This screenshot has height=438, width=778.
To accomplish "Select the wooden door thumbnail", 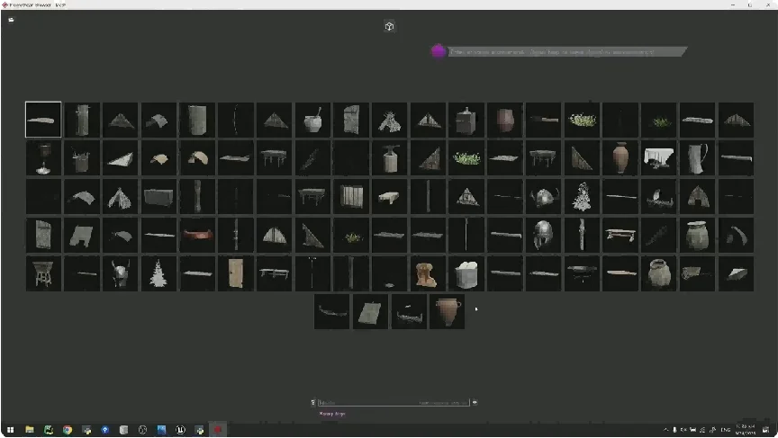I will coord(236,273).
